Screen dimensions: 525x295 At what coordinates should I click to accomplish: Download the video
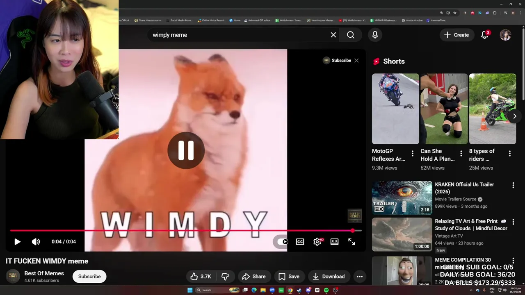coord(329,277)
